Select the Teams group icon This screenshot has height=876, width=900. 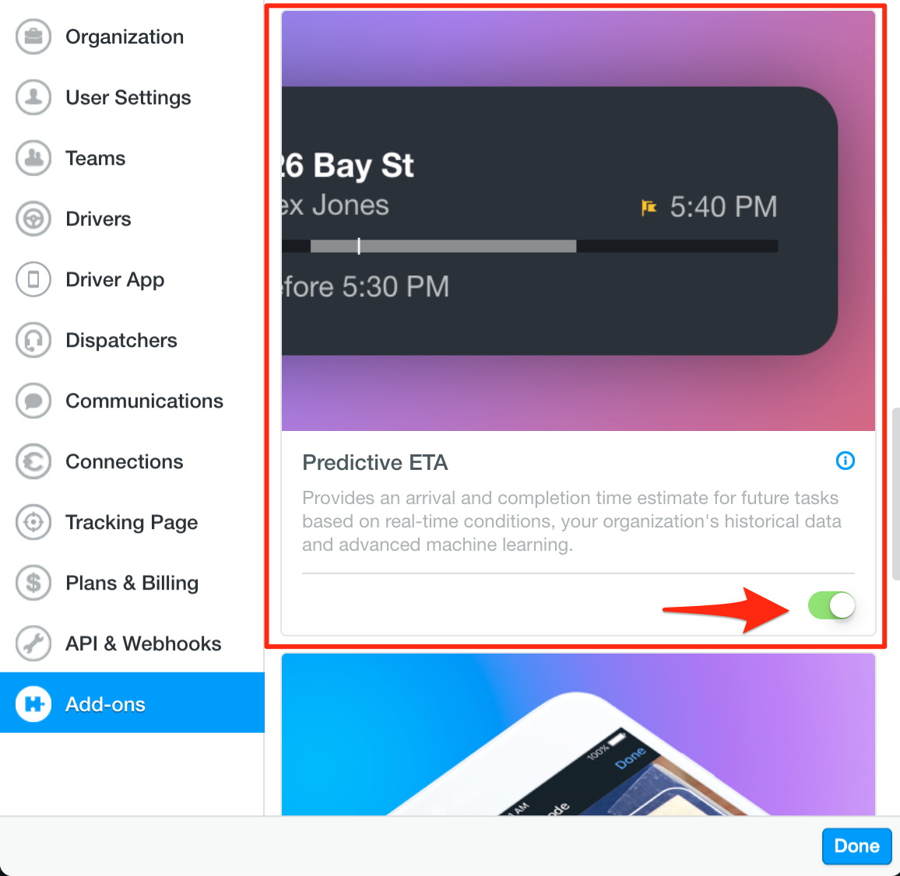tap(33, 159)
